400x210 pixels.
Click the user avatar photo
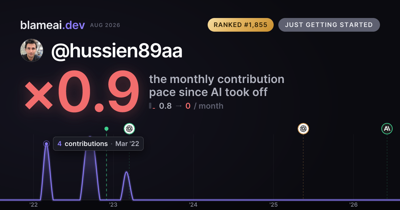[x=32, y=50]
